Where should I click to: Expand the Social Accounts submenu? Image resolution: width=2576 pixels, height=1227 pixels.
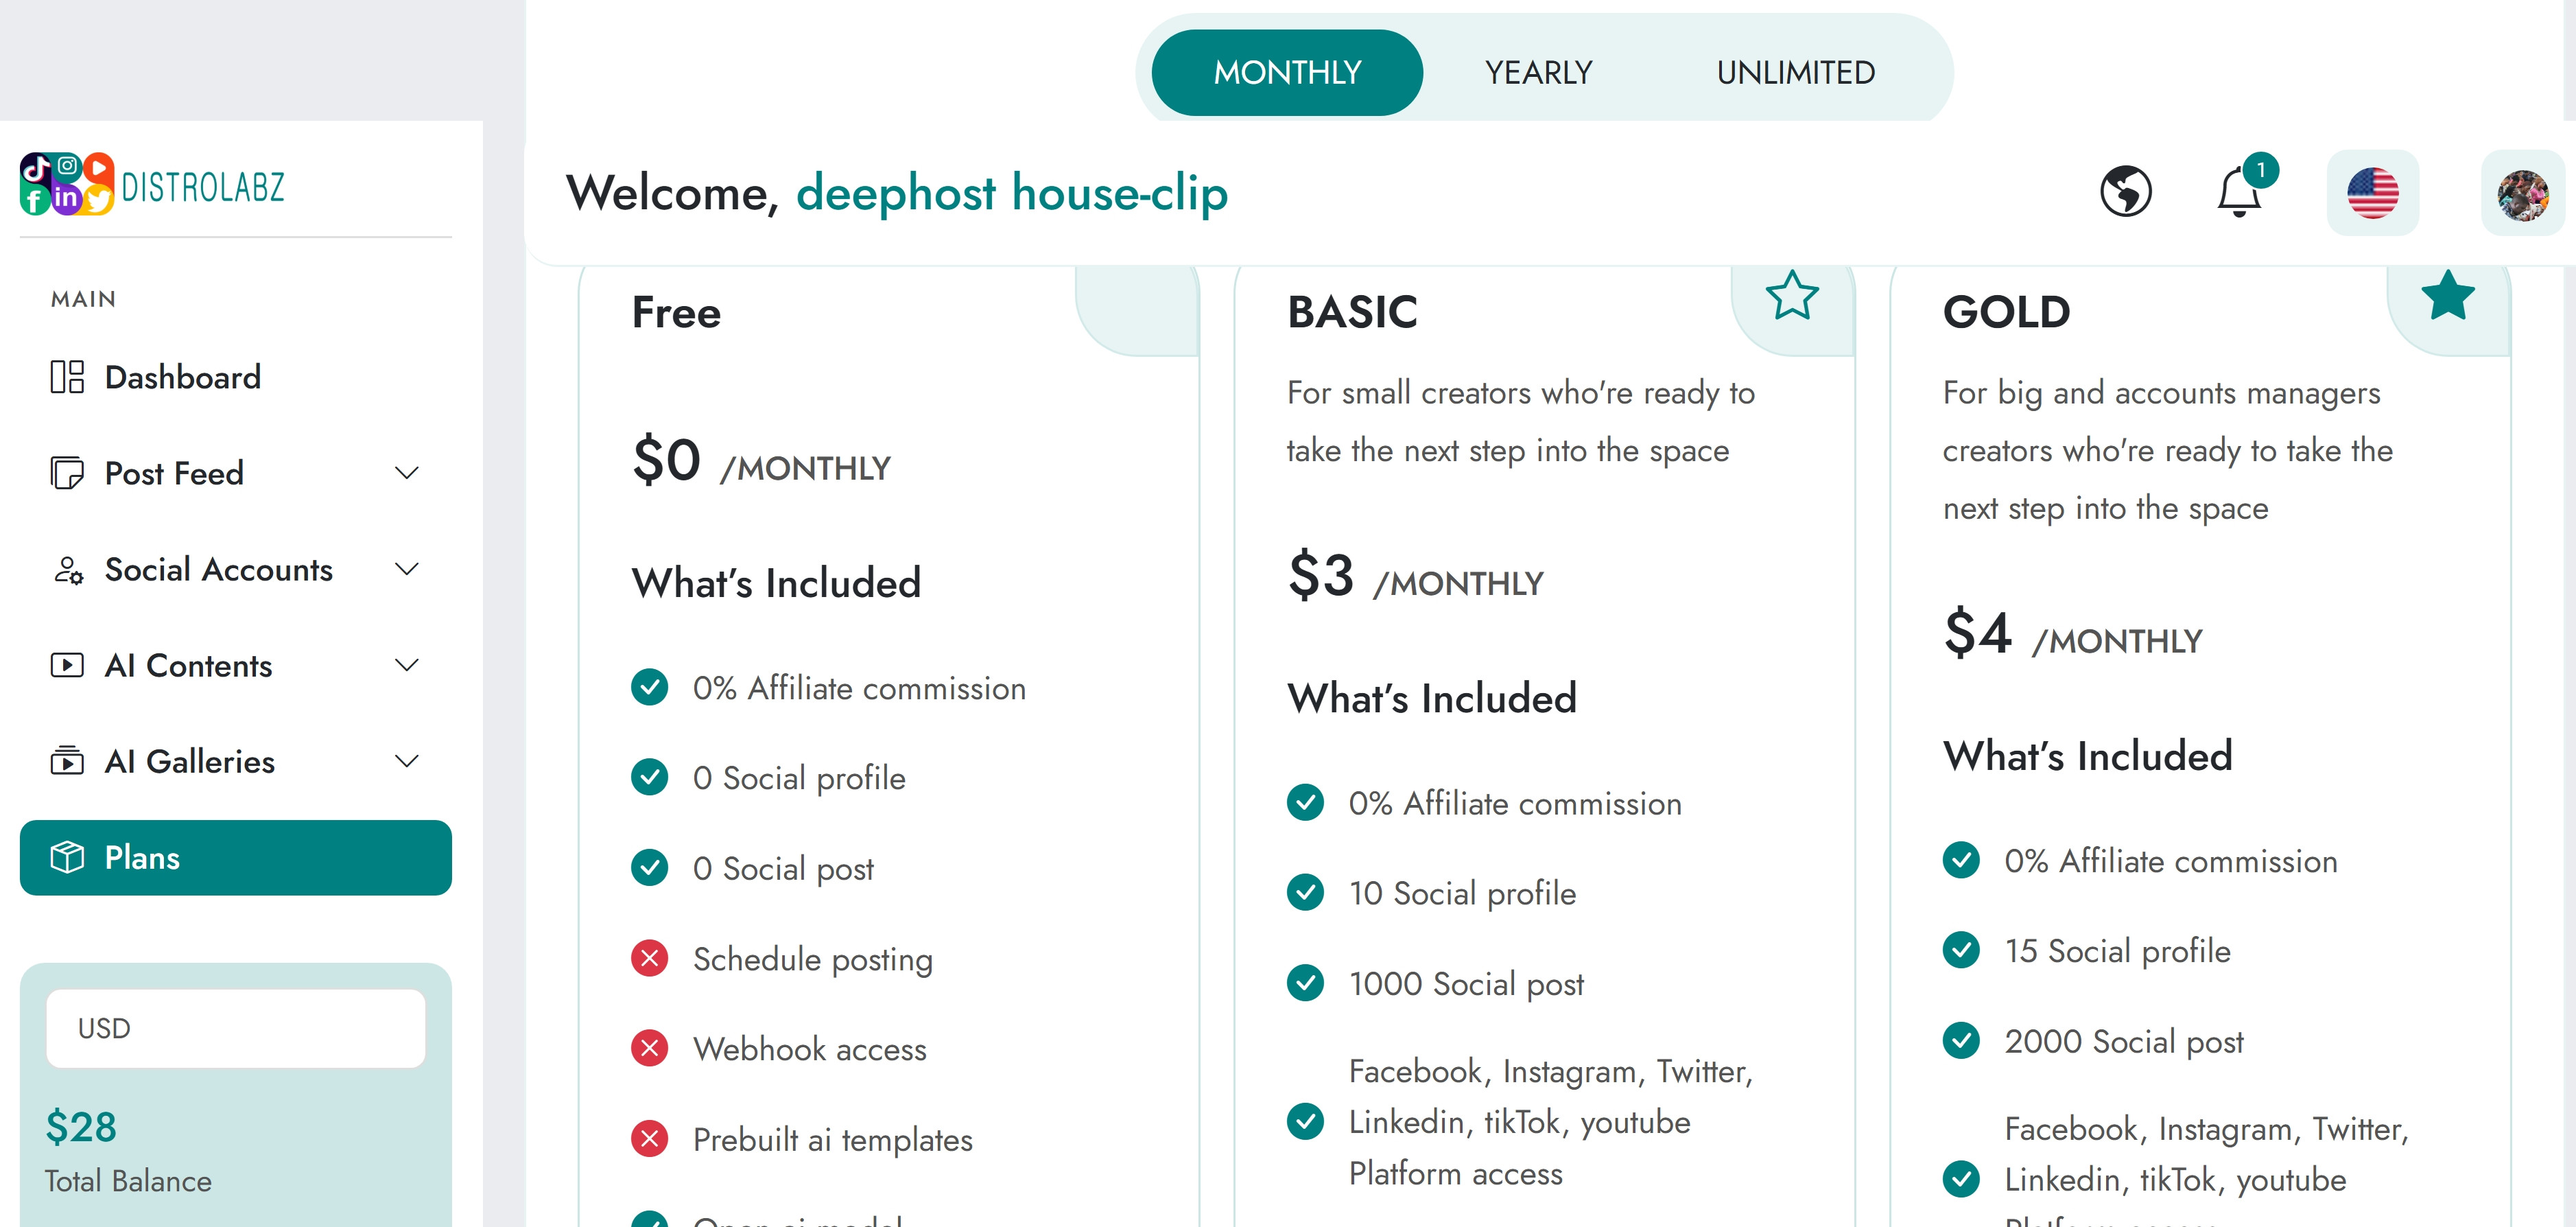pyautogui.click(x=406, y=569)
